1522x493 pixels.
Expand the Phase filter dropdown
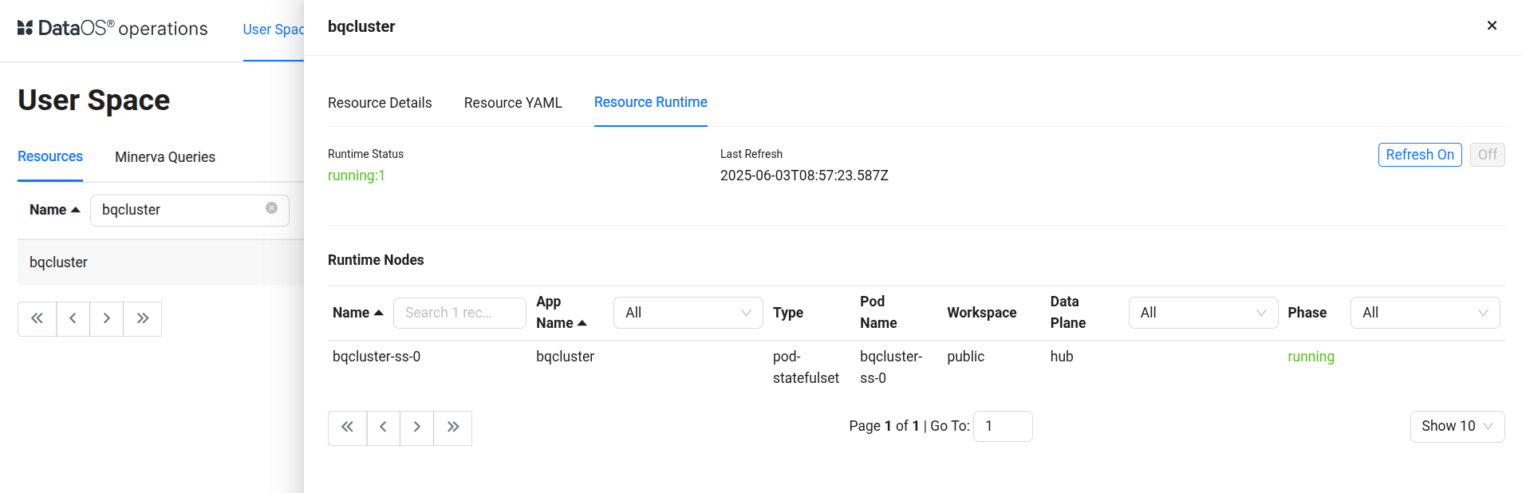tap(1425, 313)
